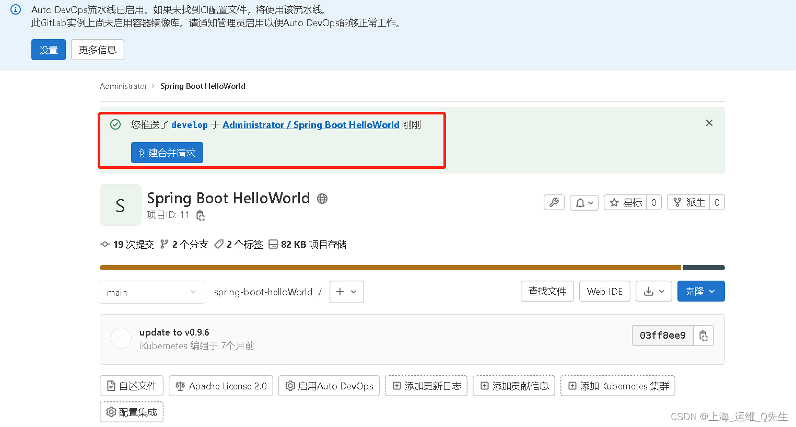Open 更多信息 for Auto DevOps
796x427 pixels.
(x=98, y=50)
